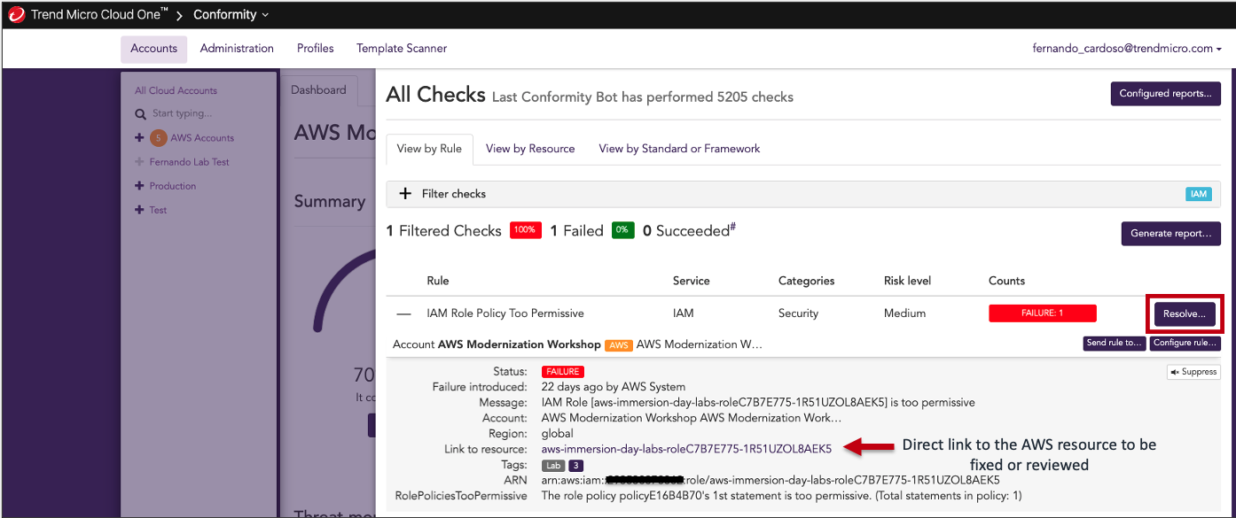Click the Service column header
This screenshot has height=518, width=1236.
tap(691, 281)
